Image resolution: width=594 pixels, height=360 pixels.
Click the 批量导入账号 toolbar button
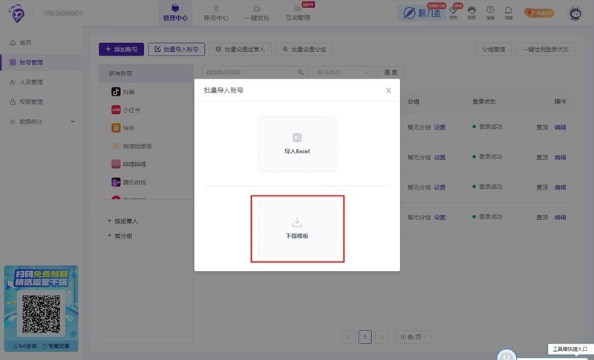(x=177, y=49)
